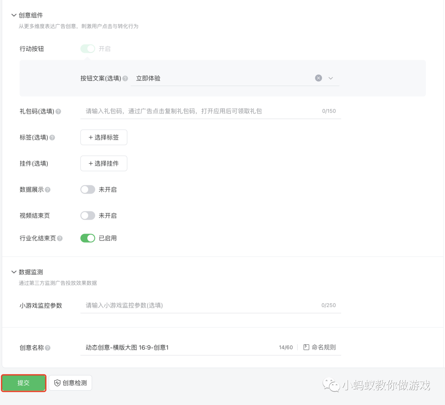The width and height of the screenshot is (445, 405).
Task: Collapse the 数据监测 section chevron
Action: coord(14,272)
